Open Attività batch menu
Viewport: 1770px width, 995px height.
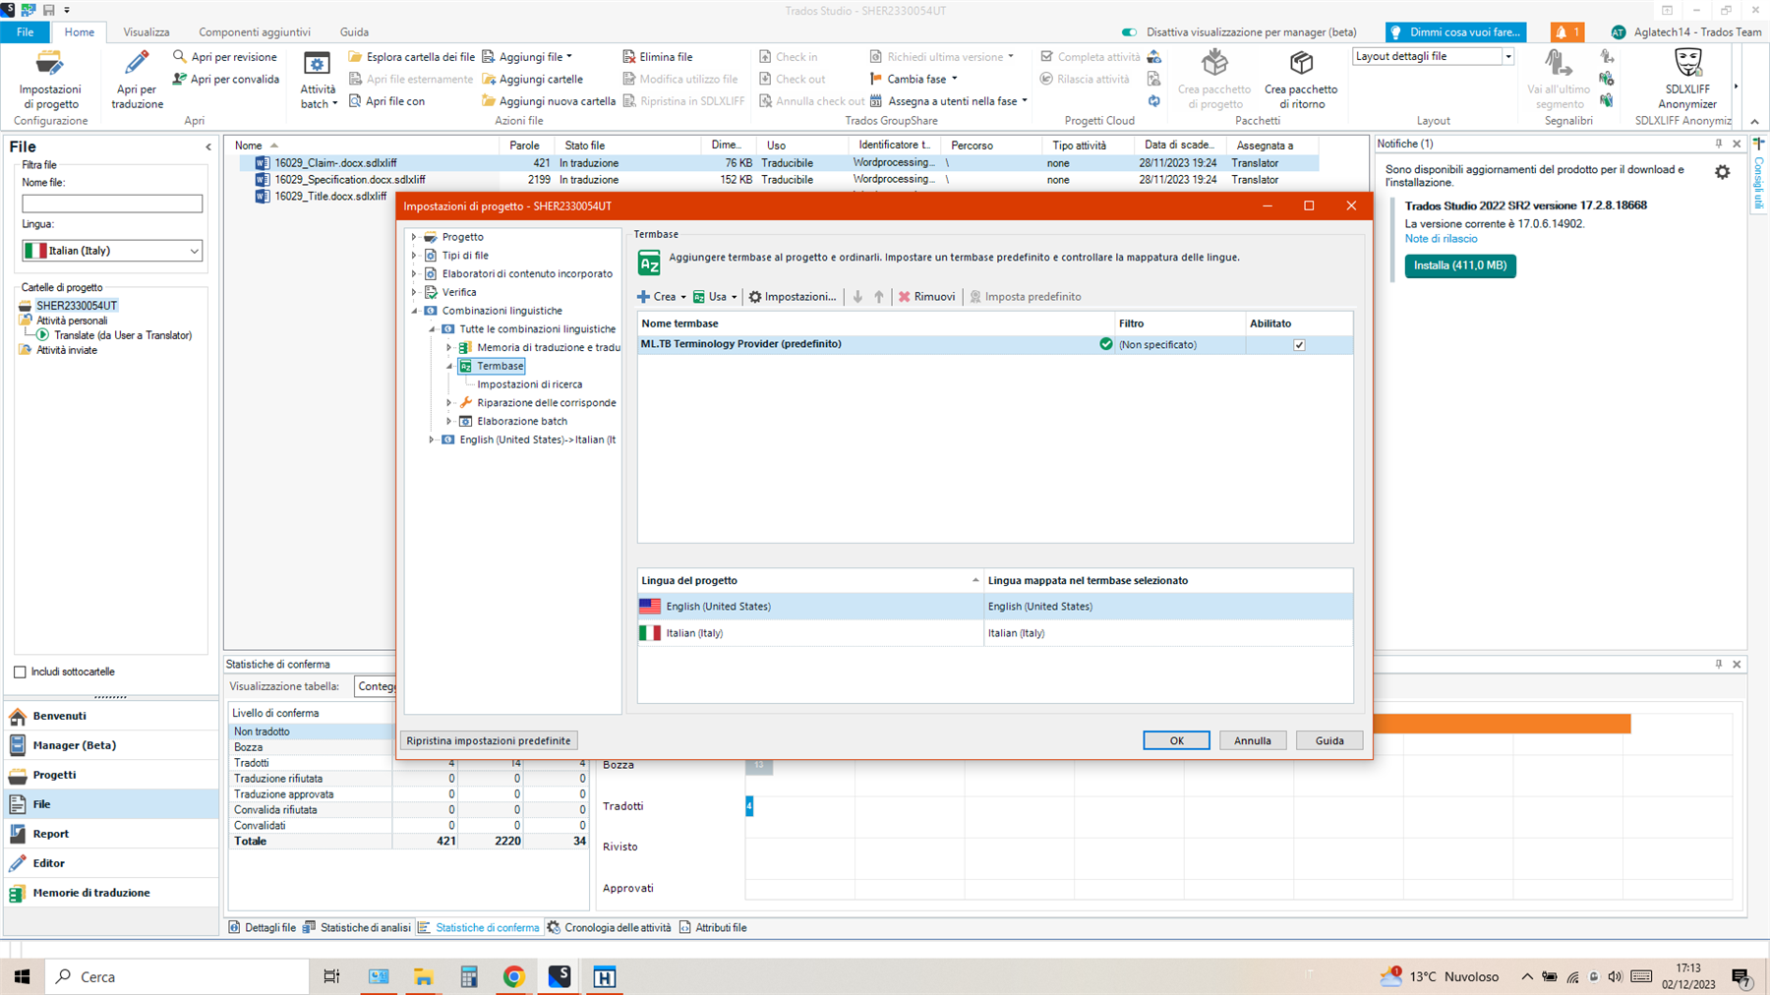coord(318,80)
